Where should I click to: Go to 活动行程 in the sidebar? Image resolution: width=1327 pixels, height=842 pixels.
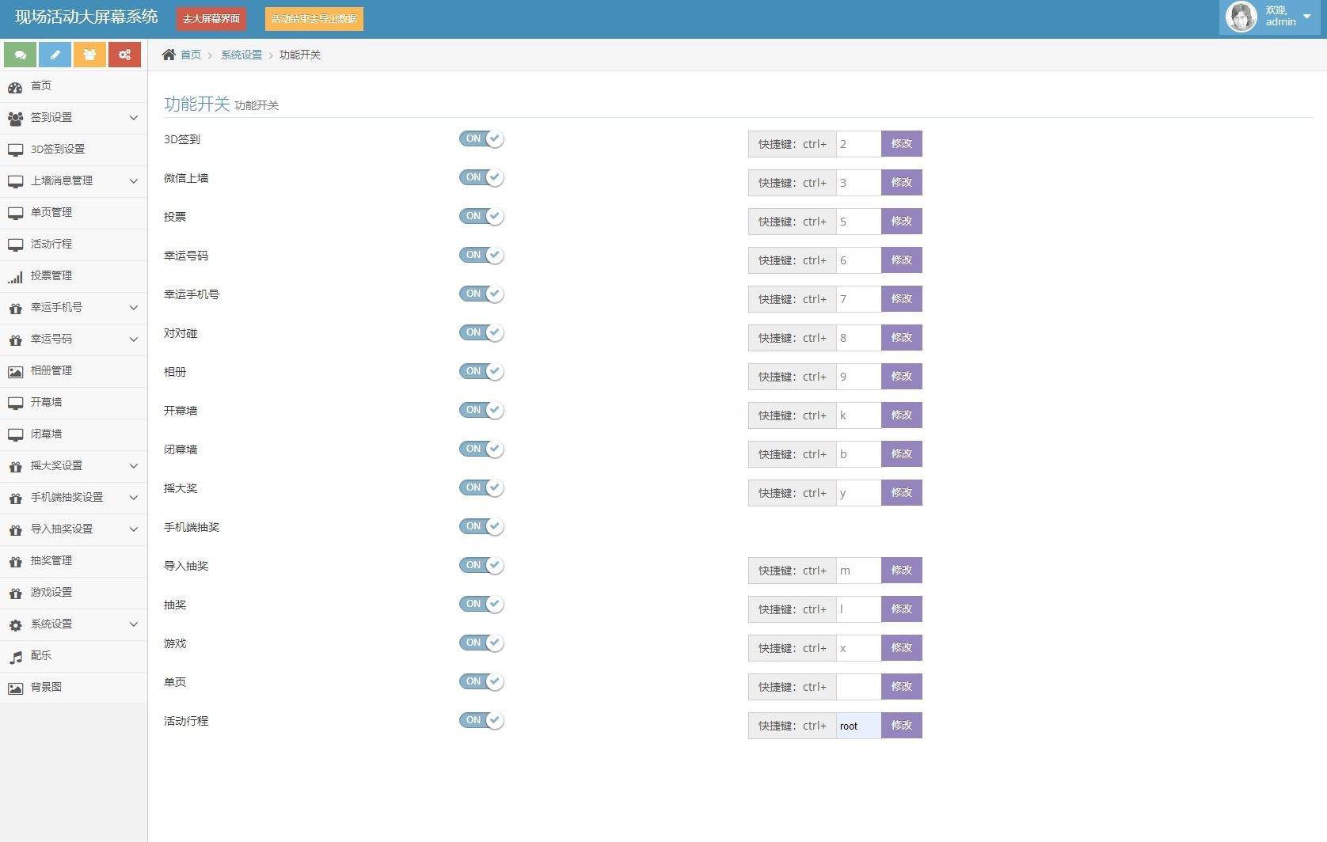(51, 245)
